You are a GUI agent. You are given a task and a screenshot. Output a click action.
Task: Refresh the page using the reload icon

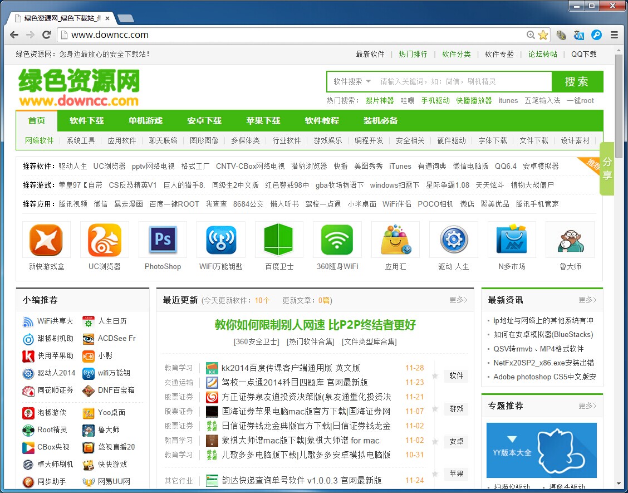(x=46, y=35)
